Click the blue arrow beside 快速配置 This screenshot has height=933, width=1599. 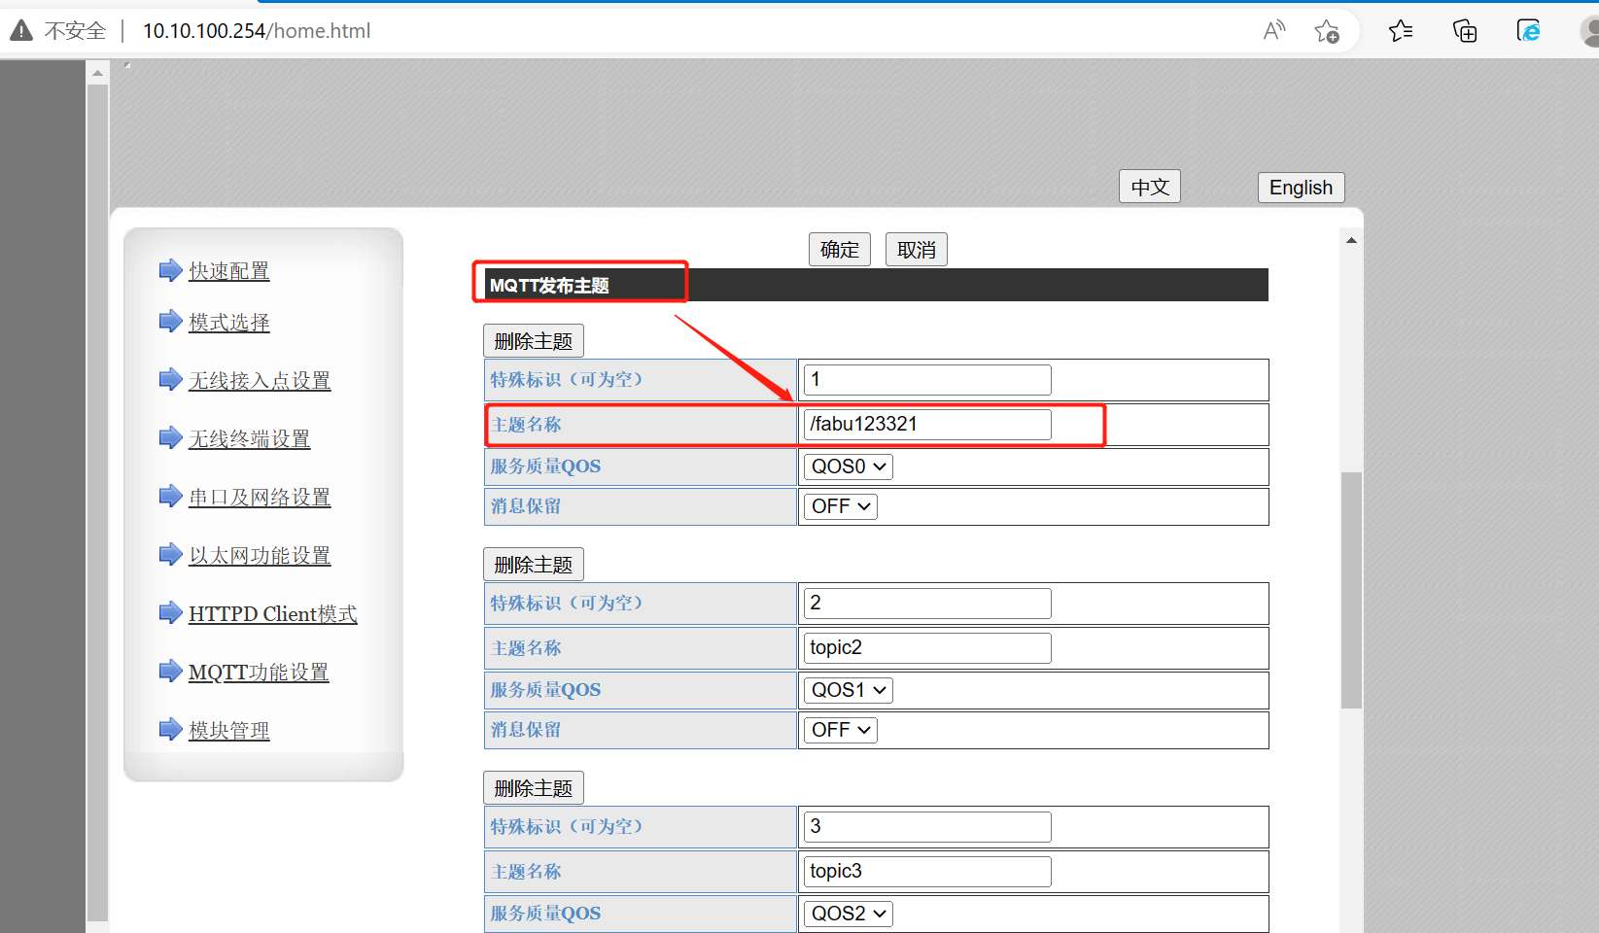coord(170,270)
